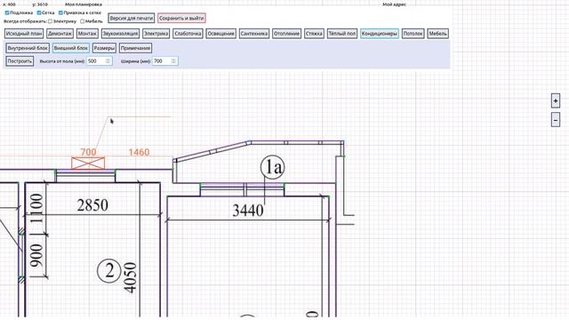
Task: Select the Кондиционеры section
Action: pyautogui.click(x=380, y=34)
